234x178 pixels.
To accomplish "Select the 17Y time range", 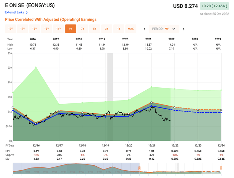I will (x=23, y=29).
